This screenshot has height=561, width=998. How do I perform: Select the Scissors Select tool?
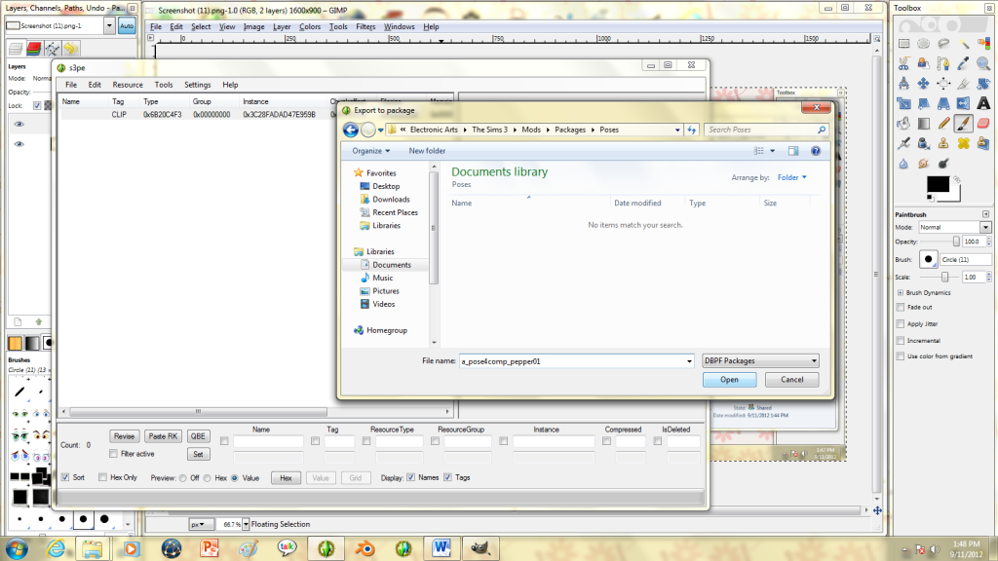click(x=903, y=63)
